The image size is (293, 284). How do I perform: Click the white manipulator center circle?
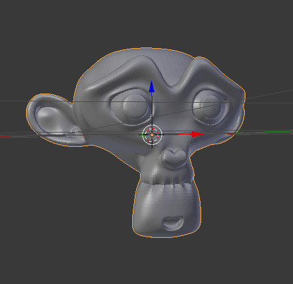[152, 135]
